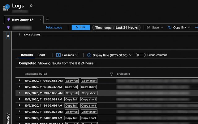Expand the 11:33:55.981 AM row
This screenshot has height=124, width=198.
(x=19, y=99)
